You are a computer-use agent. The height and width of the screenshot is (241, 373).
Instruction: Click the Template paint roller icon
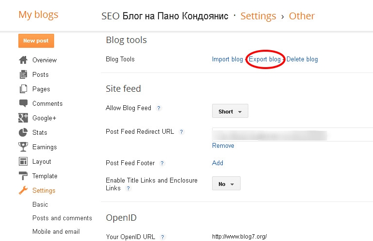coord(23,176)
